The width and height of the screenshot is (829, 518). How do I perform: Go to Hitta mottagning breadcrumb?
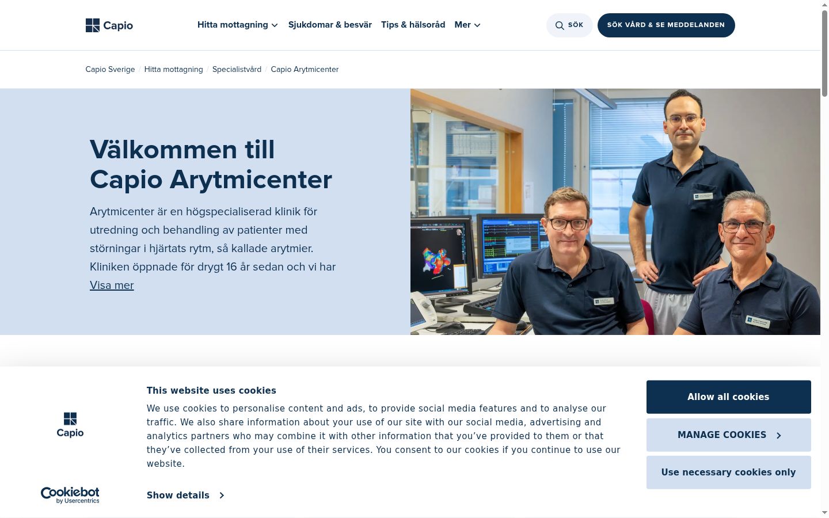pyautogui.click(x=173, y=70)
